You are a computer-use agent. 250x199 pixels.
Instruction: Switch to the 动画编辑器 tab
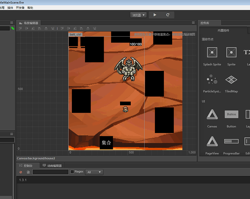pyautogui.click(x=52, y=166)
